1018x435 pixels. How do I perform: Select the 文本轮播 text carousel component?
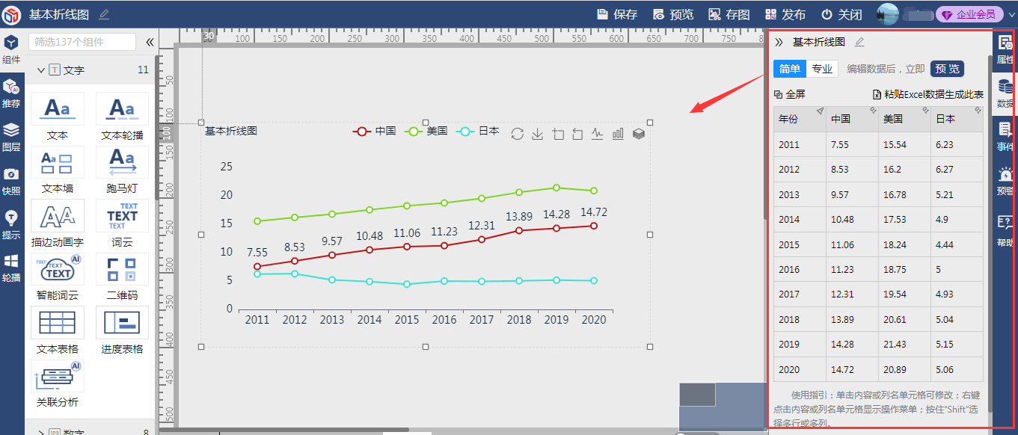tap(122, 117)
